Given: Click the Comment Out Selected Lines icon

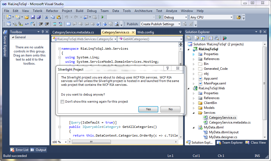Looking at the screenshot, I should 54,24.
